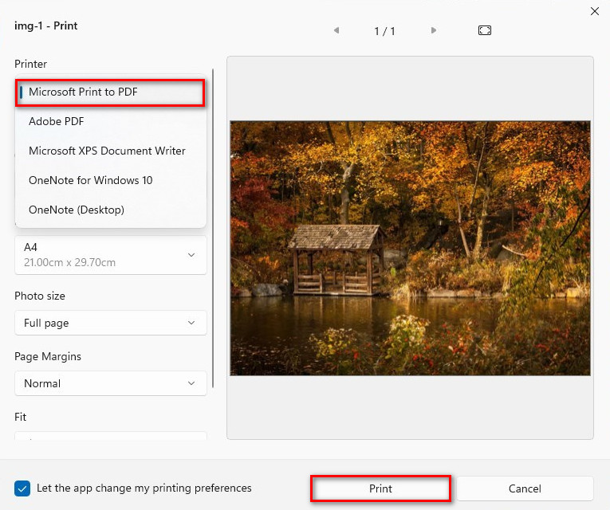Open the Page Margins Normal dropdown
Screen dimensions: 610x510
110,383
